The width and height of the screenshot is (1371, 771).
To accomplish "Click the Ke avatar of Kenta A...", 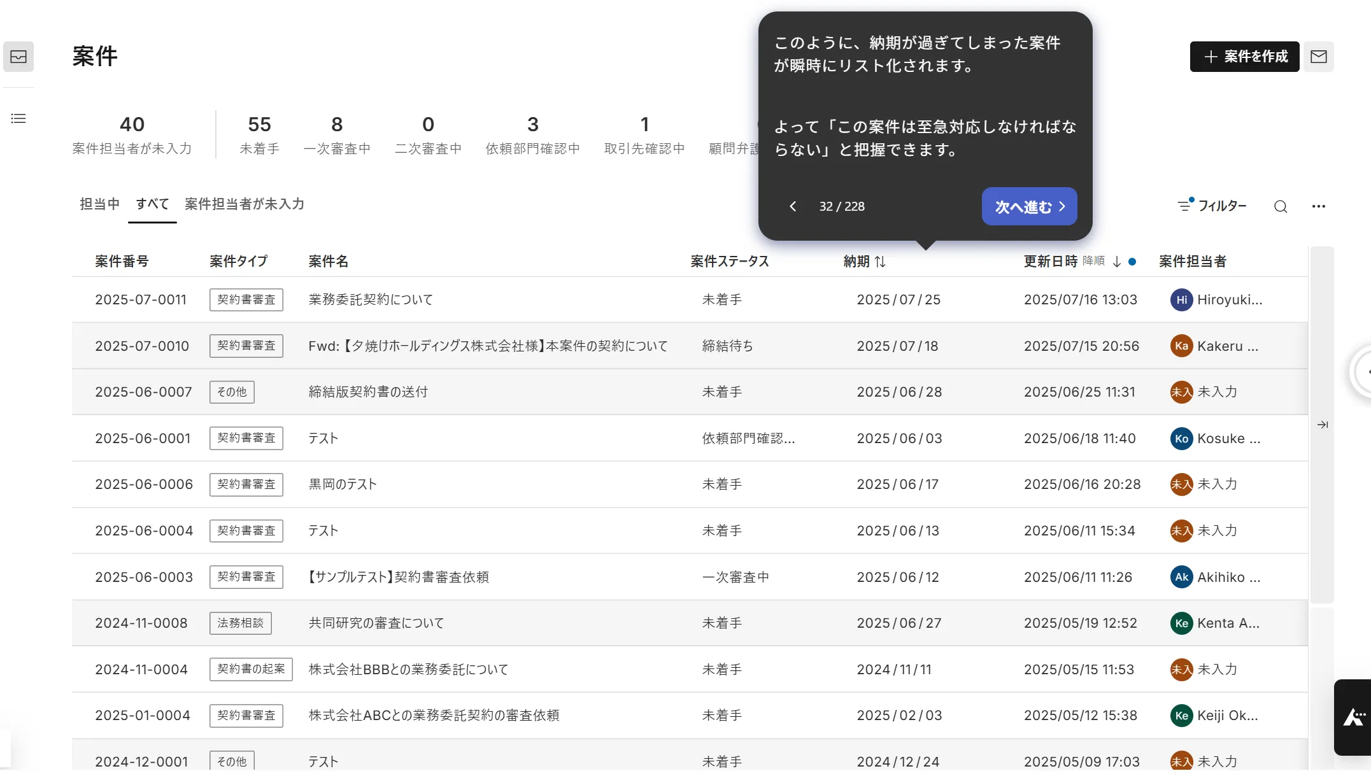I will point(1181,623).
